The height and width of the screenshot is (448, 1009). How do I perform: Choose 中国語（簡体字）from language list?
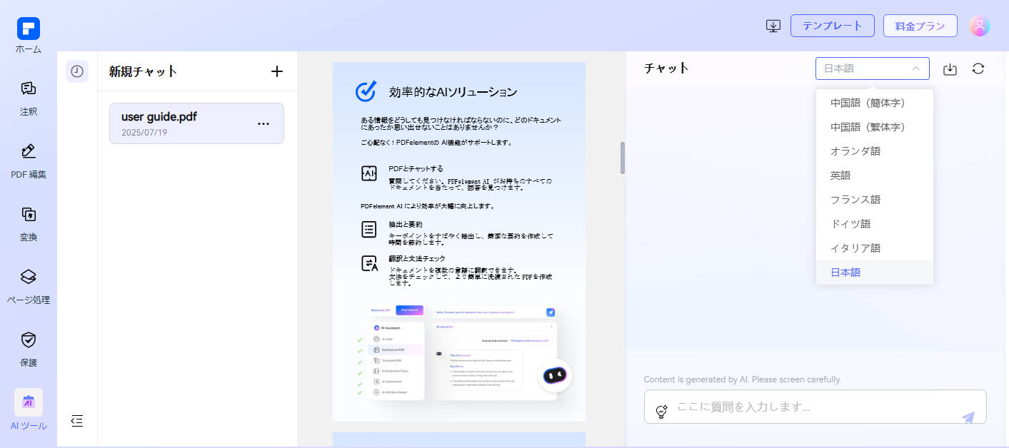point(875,103)
